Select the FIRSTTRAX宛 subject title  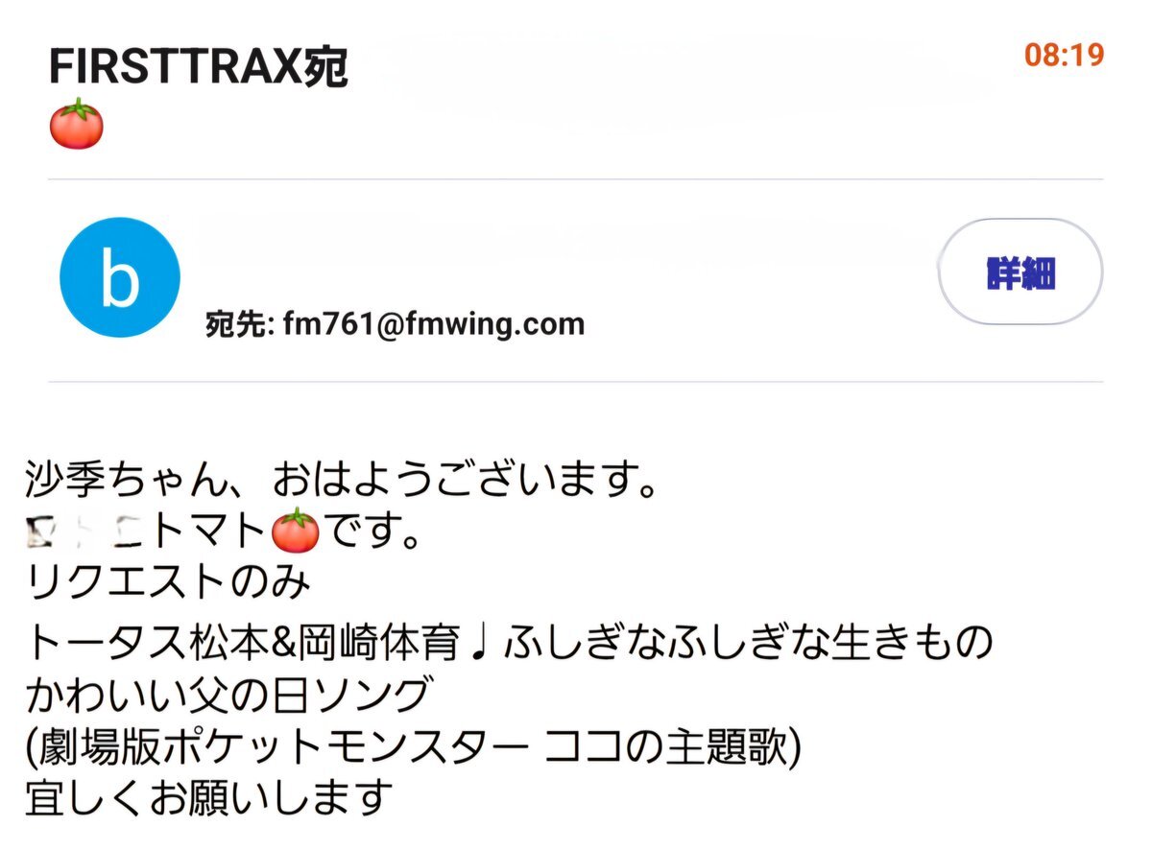pyautogui.click(x=198, y=67)
